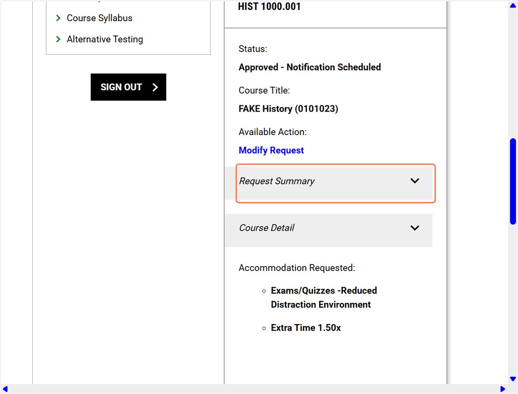Click the 'Available Action:' label
Image resolution: width=518 pixels, height=394 pixels.
(272, 132)
